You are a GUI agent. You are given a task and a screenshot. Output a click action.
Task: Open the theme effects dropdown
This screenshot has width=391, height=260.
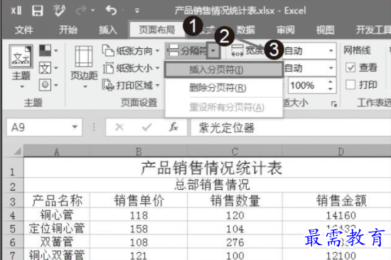(x=48, y=85)
